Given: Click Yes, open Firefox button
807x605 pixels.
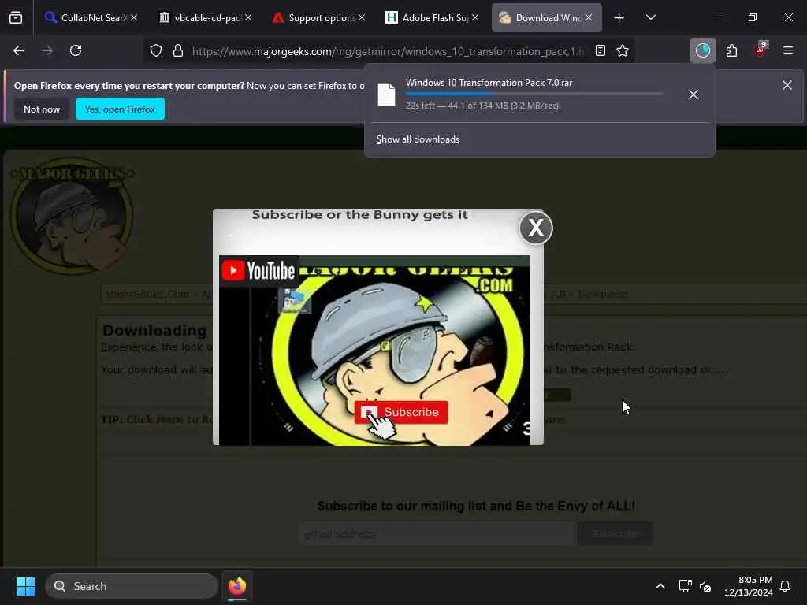Looking at the screenshot, I should point(120,109).
